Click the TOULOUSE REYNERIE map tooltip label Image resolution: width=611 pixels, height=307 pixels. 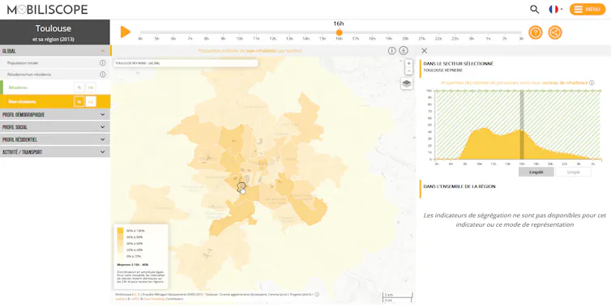(x=186, y=63)
